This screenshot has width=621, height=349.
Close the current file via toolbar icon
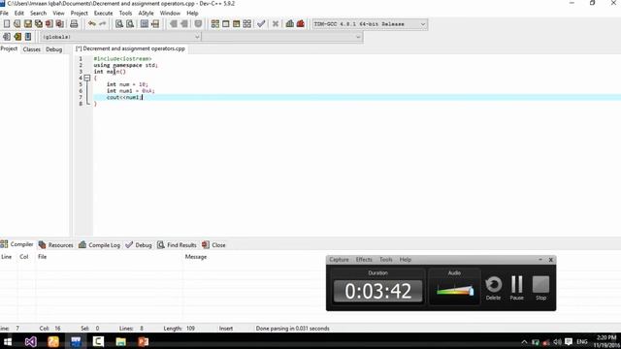[49, 24]
